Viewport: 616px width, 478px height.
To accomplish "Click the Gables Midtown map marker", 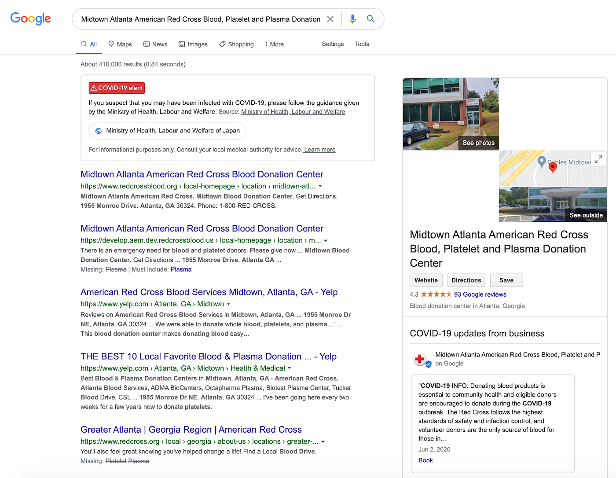I will point(542,162).
